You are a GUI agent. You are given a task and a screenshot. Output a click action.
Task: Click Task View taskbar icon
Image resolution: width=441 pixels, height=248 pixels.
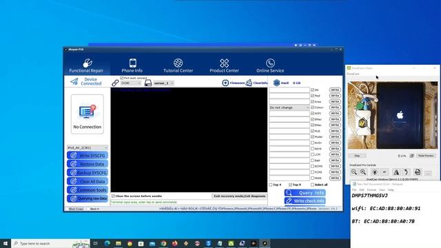[x=96, y=243]
